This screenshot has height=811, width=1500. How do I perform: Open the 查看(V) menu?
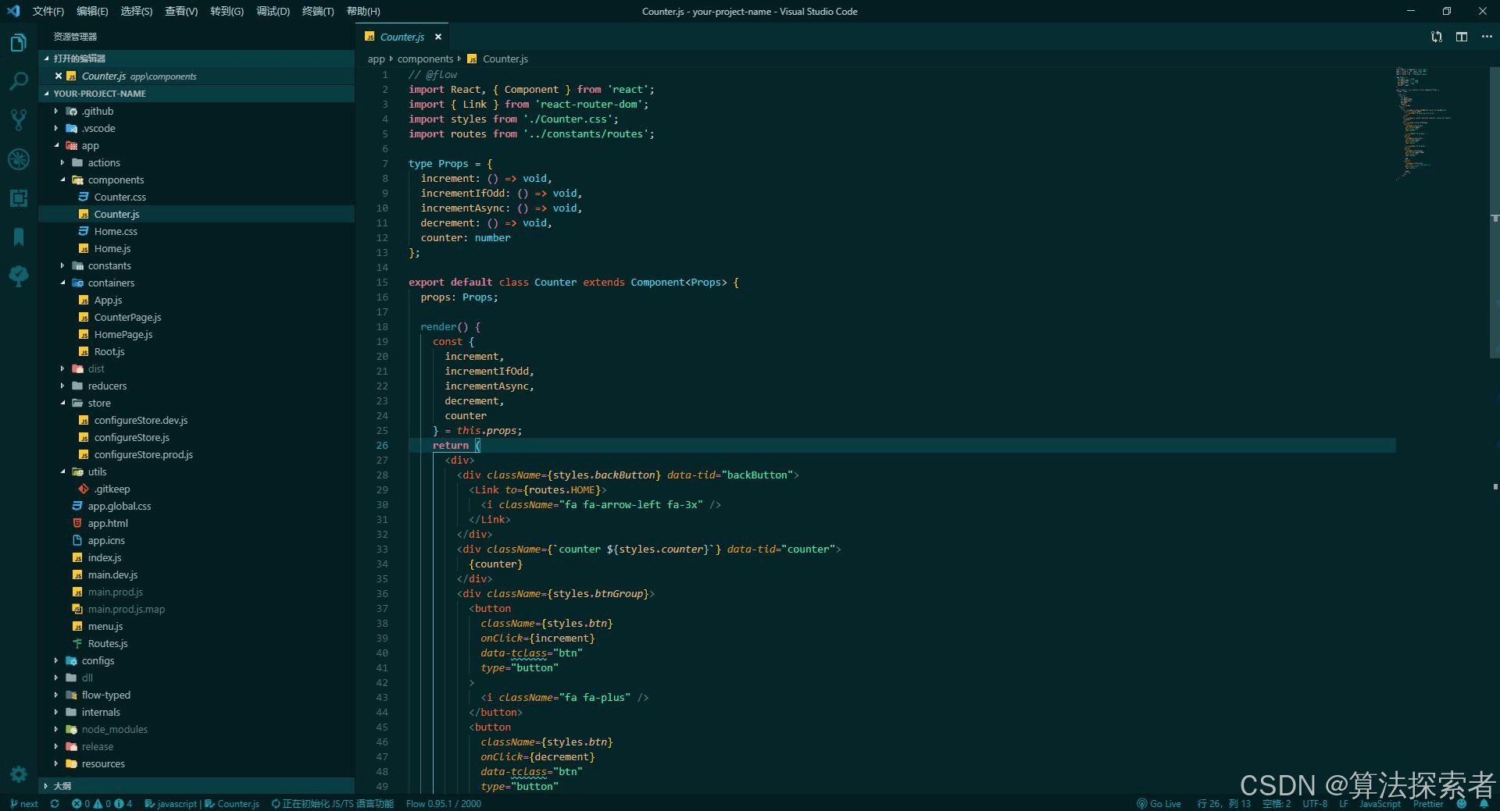pos(181,11)
